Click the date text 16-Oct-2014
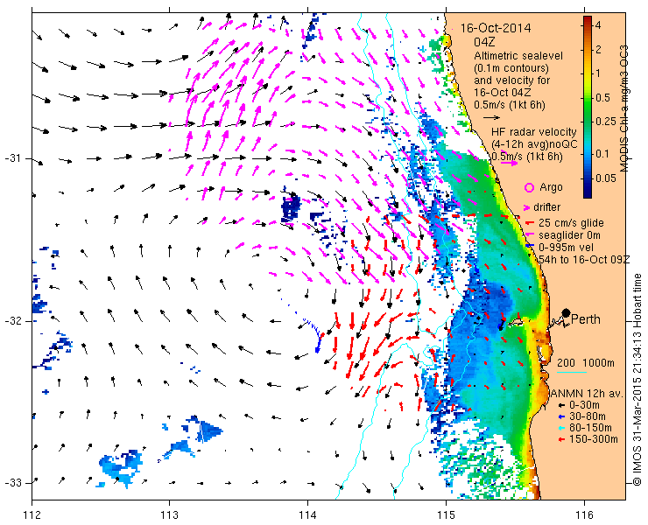 tap(496, 28)
